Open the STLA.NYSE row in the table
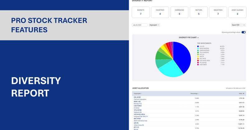Viewport: 249px width, 130px height. (x=189, y=111)
